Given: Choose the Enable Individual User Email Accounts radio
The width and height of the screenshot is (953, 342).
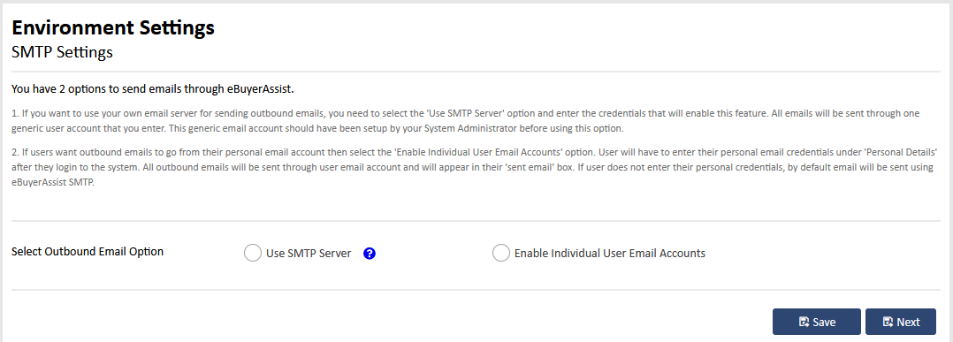Looking at the screenshot, I should point(500,254).
